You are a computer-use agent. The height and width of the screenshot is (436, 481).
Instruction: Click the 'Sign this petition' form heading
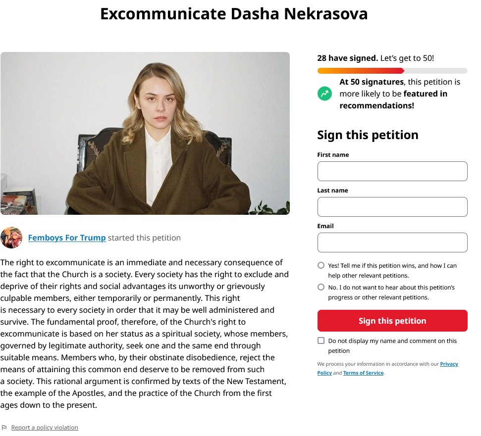368,135
